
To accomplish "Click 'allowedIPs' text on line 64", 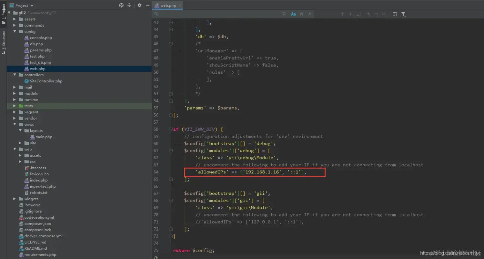I will point(212,172).
